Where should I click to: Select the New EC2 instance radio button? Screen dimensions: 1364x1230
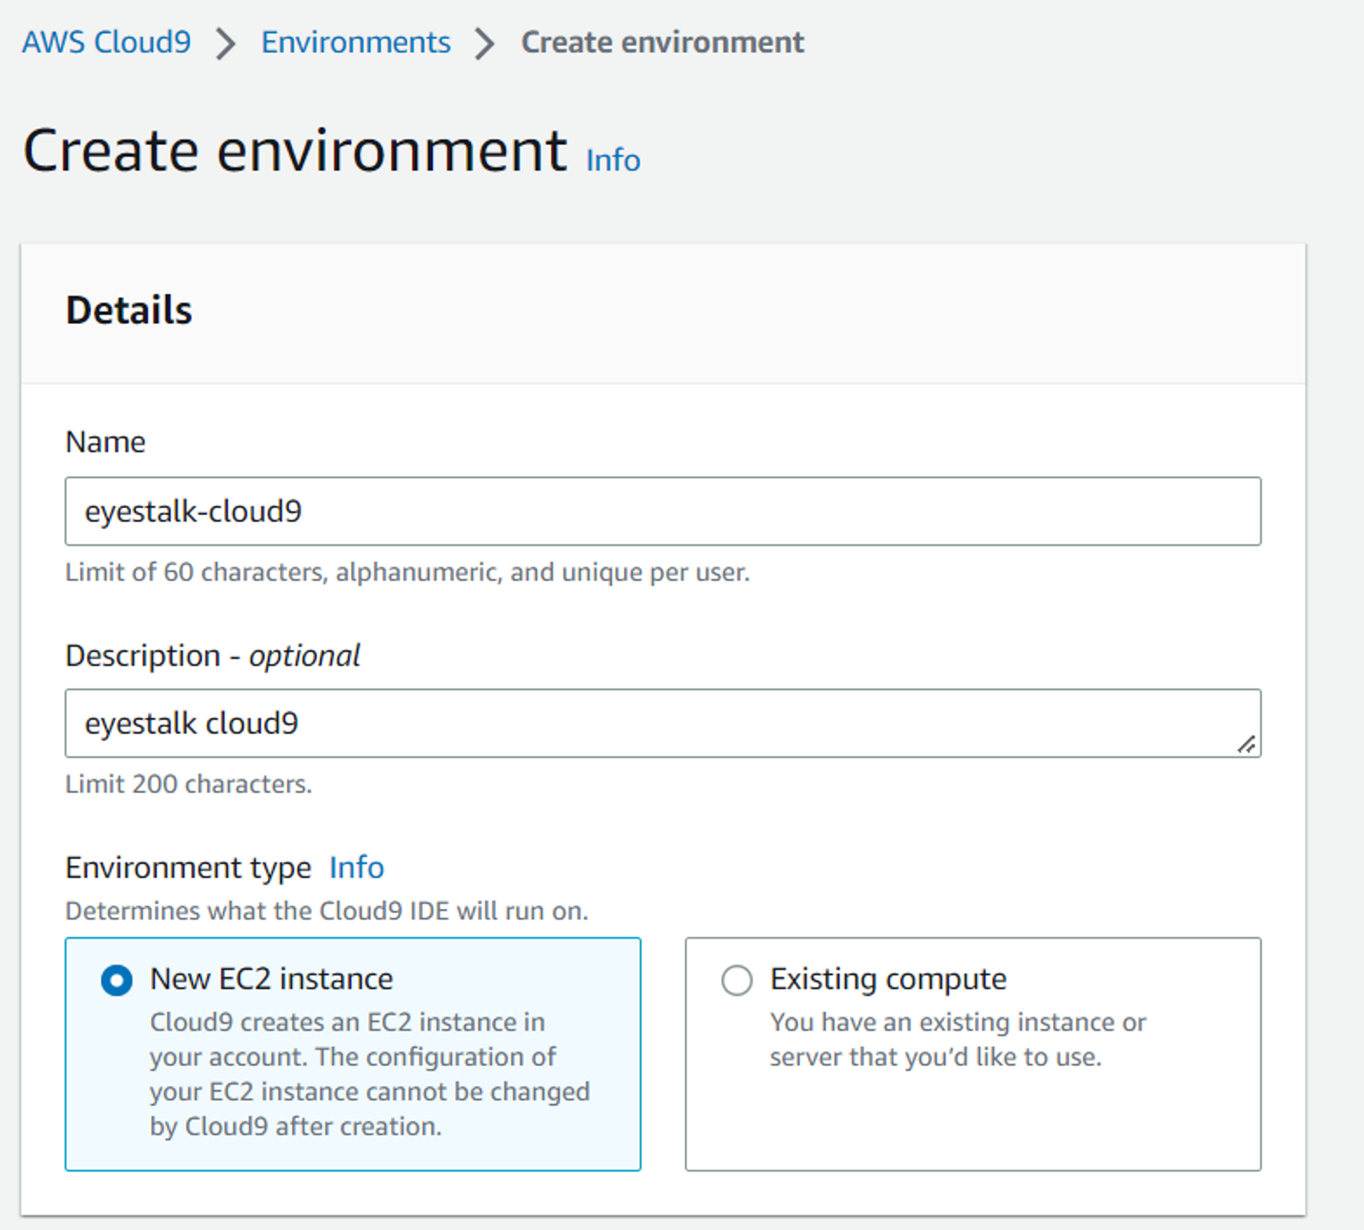click(x=116, y=980)
